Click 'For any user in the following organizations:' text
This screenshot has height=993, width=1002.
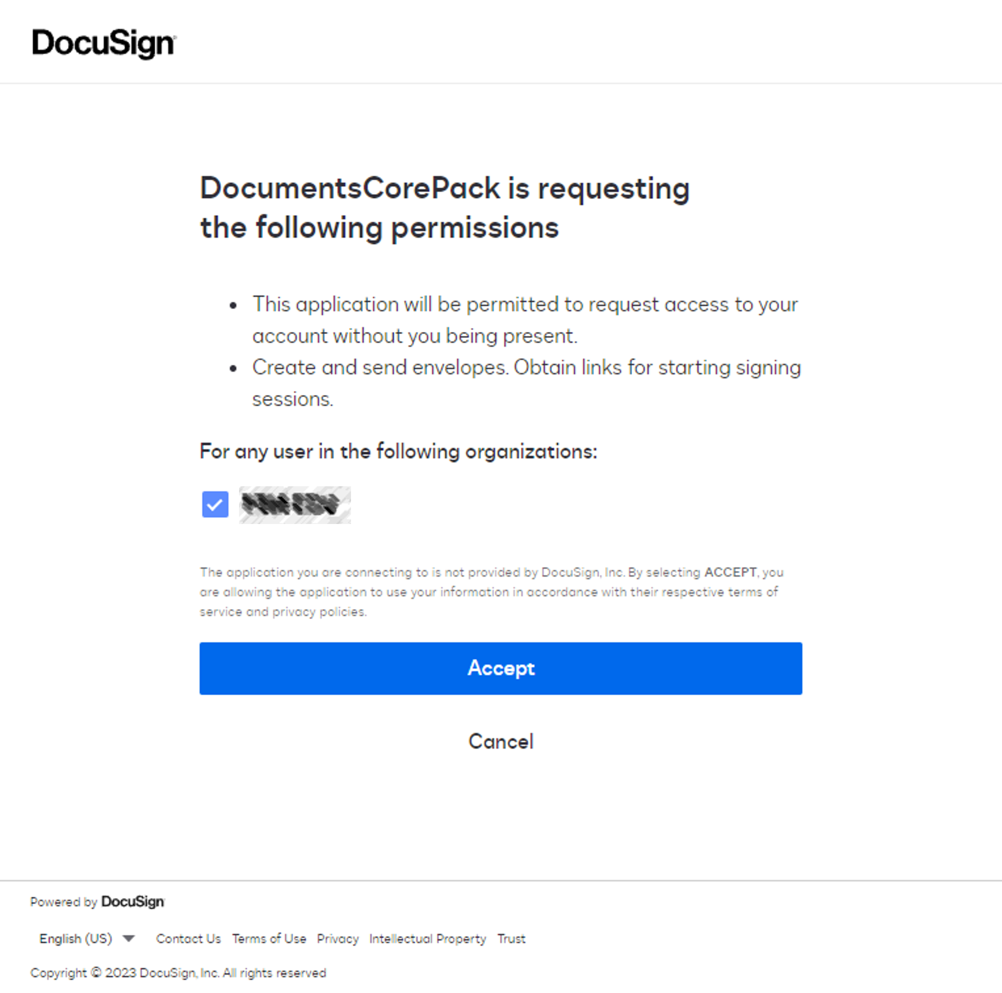pos(398,451)
